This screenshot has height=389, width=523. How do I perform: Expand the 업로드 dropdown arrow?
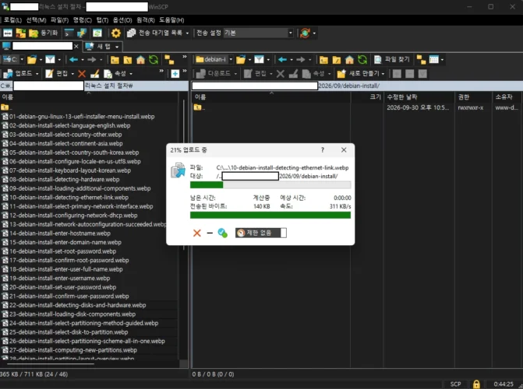37,74
